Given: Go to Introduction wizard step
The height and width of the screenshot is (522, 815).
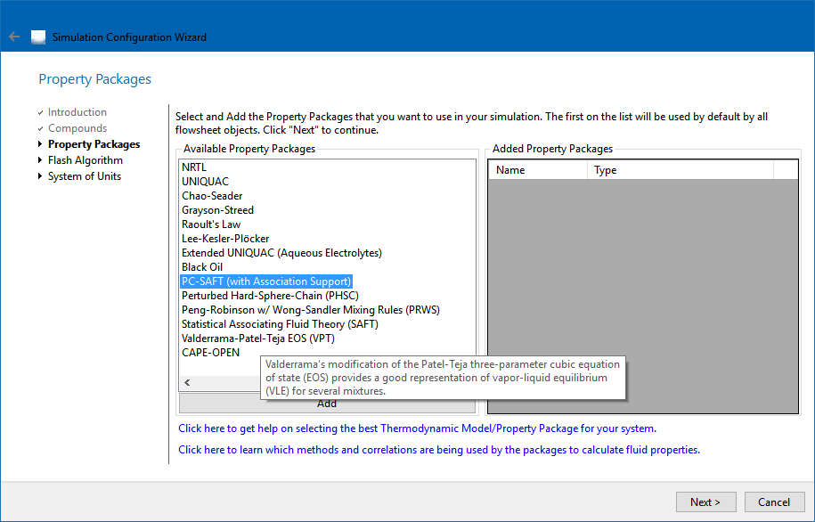Looking at the screenshot, I should point(77,112).
